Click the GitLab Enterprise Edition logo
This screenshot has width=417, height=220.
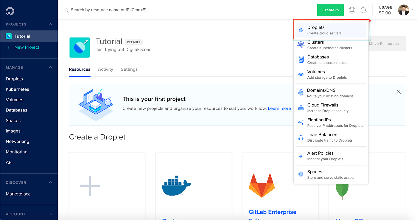[x=262, y=185]
